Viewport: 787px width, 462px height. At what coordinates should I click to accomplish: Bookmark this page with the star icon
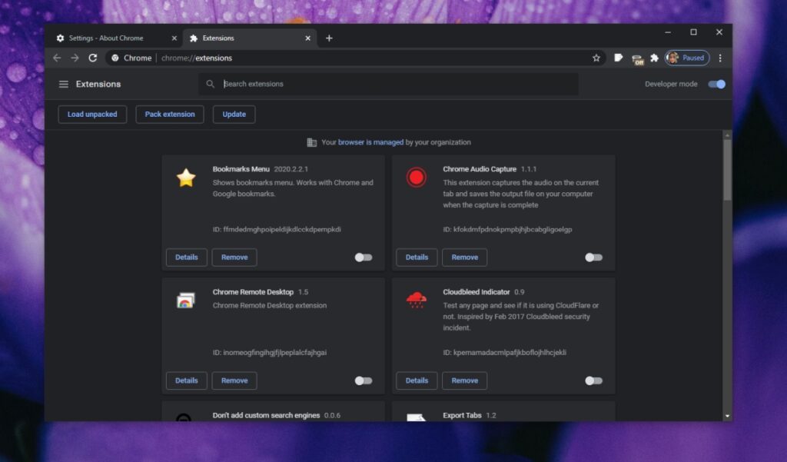tap(597, 58)
